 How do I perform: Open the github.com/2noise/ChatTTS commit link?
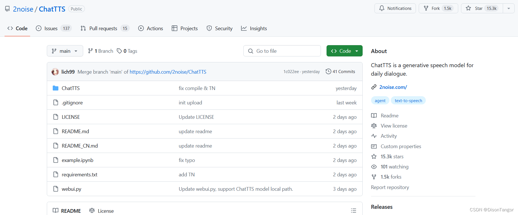pos(168,72)
